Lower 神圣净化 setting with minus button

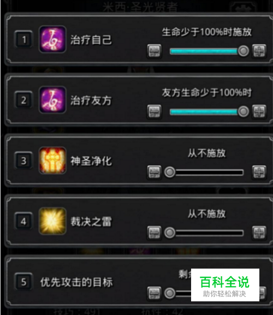click(x=154, y=173)
